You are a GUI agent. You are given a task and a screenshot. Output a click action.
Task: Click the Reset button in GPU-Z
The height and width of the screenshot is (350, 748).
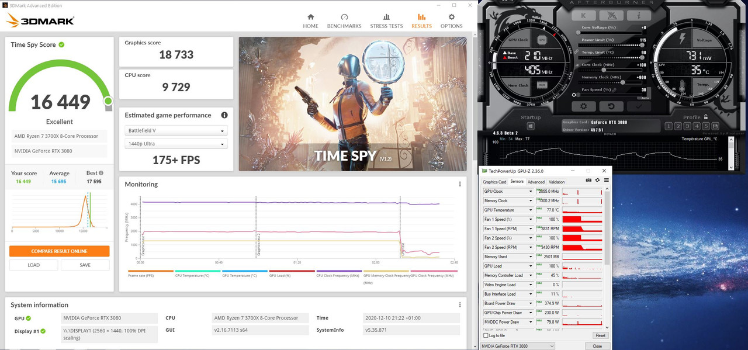[x=600, y=335]
